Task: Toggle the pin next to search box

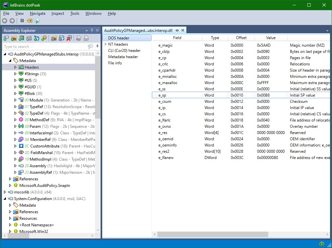Action: (x=97, y=46)
